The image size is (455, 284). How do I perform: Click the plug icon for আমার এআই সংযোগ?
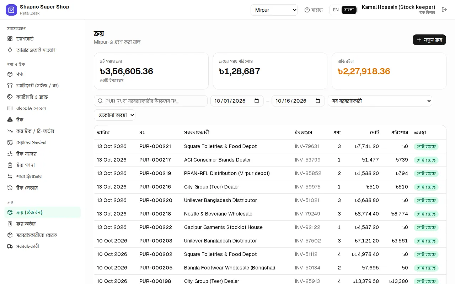(10, 50)
